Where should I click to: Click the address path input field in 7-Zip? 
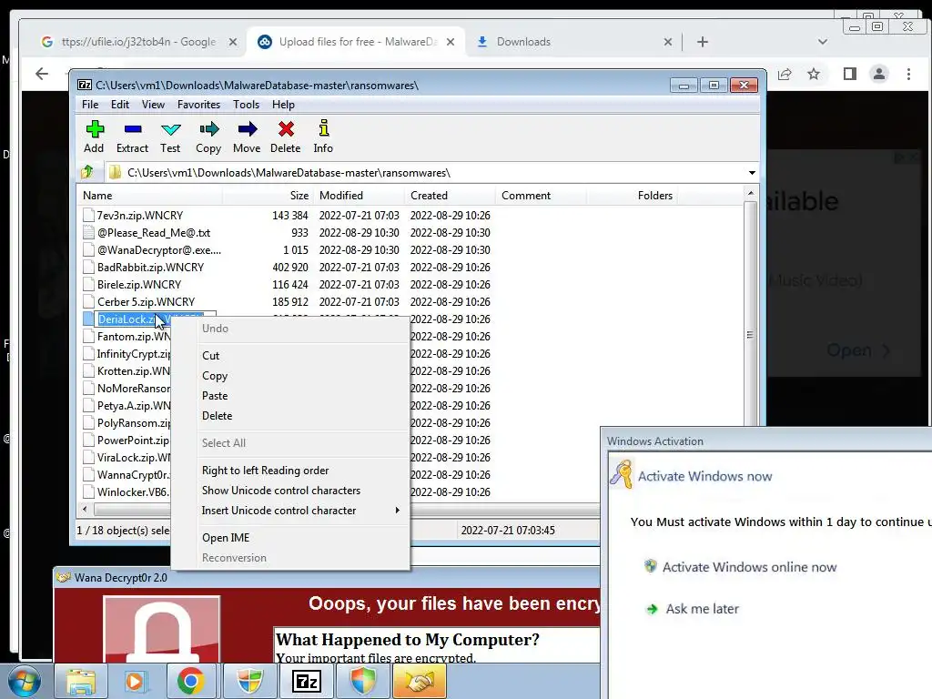(x=425, y=173)
